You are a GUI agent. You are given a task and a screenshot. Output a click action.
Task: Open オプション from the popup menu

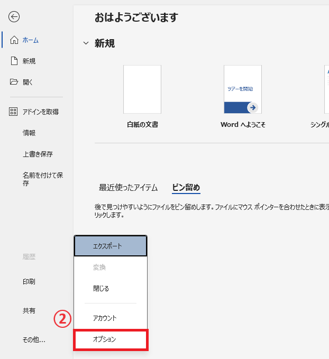pyautogui.click(x=111, y=339)
